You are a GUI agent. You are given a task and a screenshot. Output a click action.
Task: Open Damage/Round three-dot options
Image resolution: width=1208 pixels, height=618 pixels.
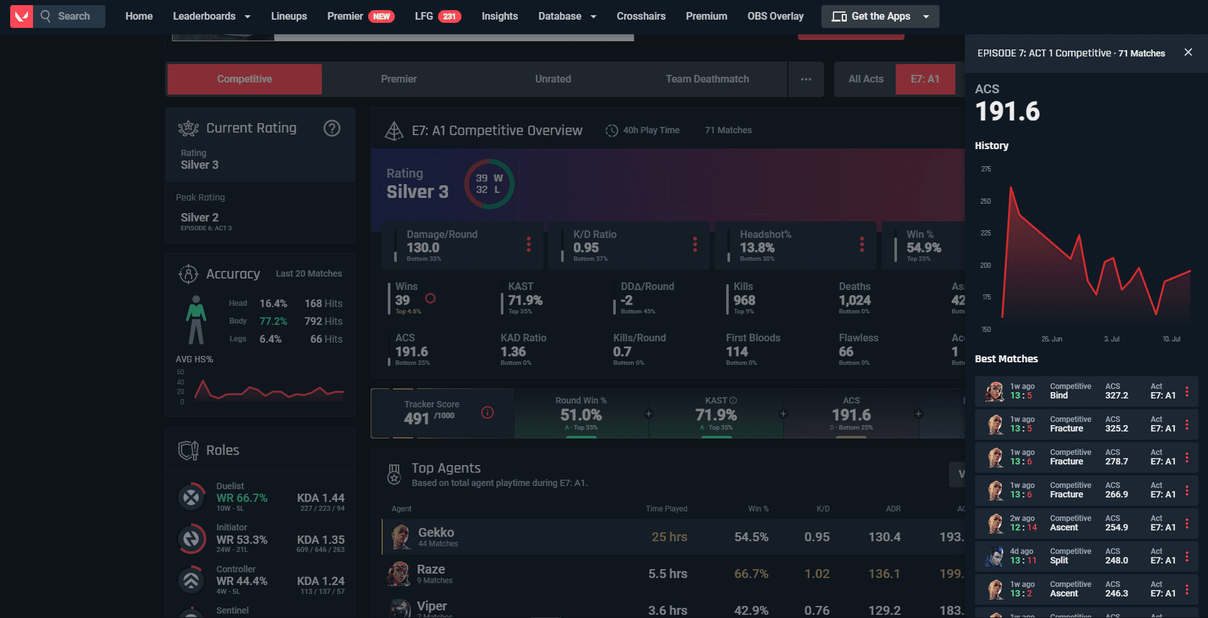pos(528,245)
